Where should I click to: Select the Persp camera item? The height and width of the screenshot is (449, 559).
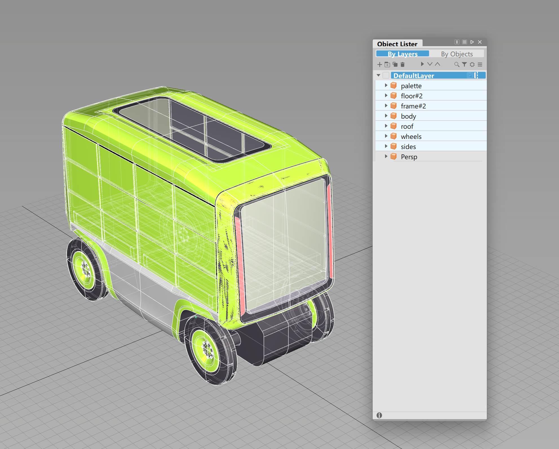pyautogui.click(x=409, y=157)
